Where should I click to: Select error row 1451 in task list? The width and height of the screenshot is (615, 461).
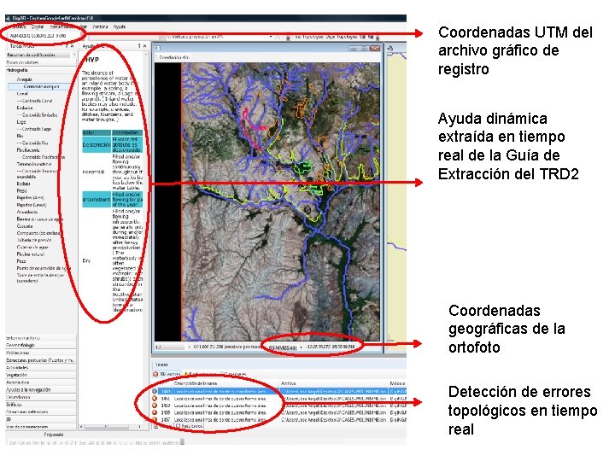[278, 399]
